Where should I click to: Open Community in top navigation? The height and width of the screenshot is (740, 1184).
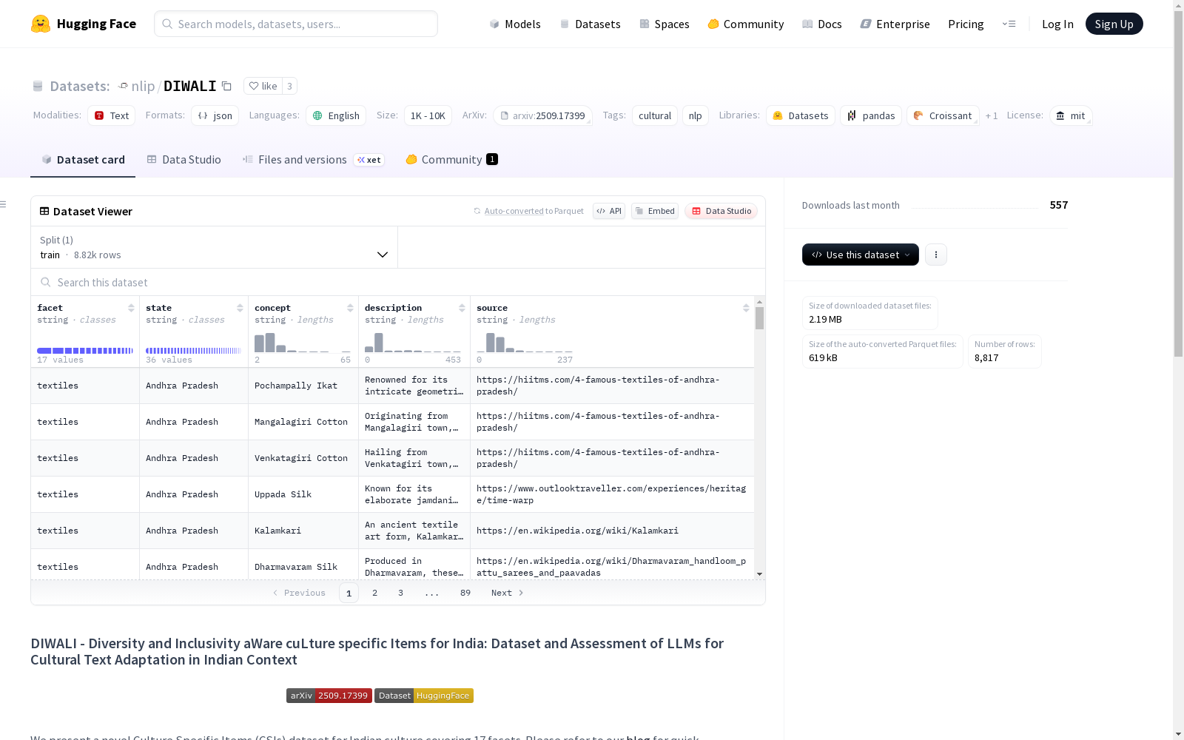tap(745, 24)
